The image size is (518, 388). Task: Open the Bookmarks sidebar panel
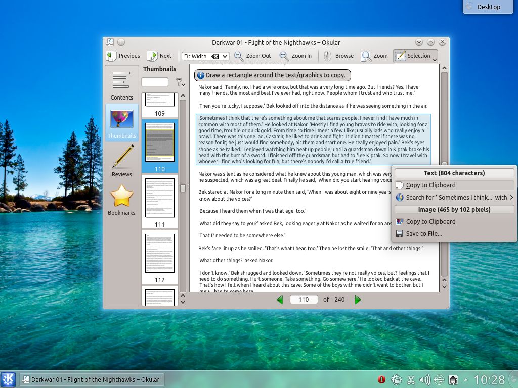click(x=121, y=200)
